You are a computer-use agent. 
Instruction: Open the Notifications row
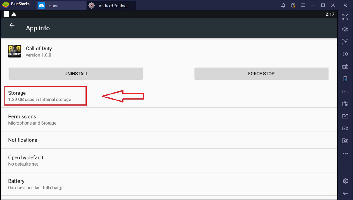coord(169,140)
